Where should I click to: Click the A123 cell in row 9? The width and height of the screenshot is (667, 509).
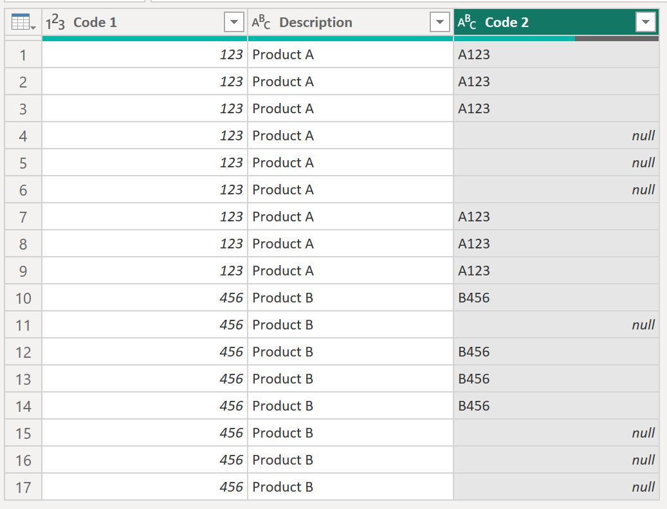[x=556, y=271]
